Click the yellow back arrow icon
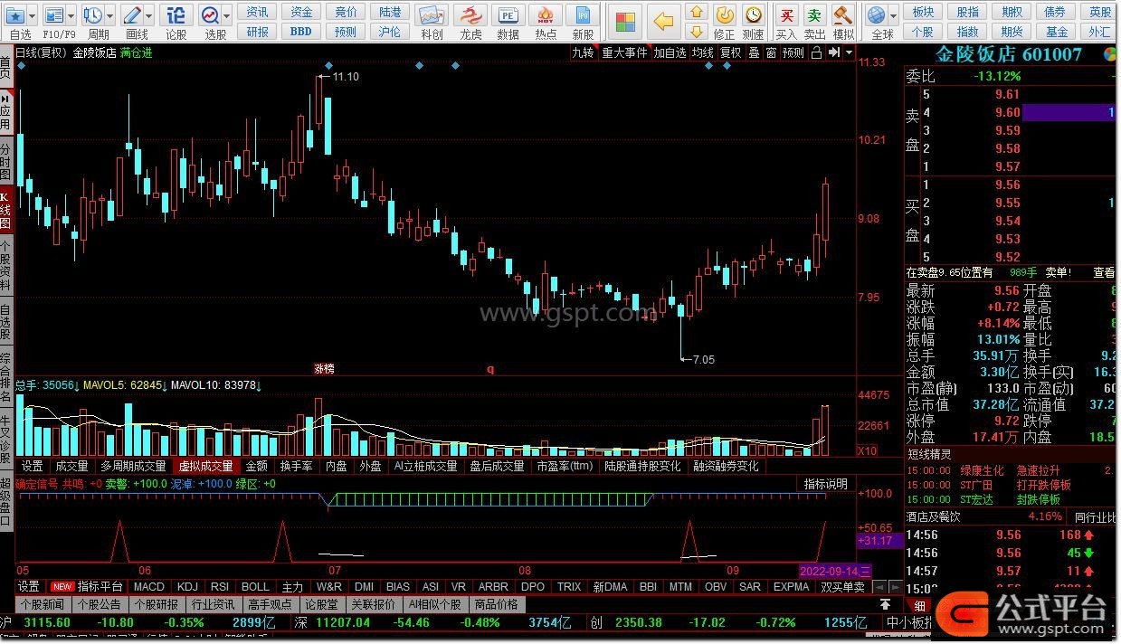The height and width of the screenshot is (644, 1121). click(664, 20)
